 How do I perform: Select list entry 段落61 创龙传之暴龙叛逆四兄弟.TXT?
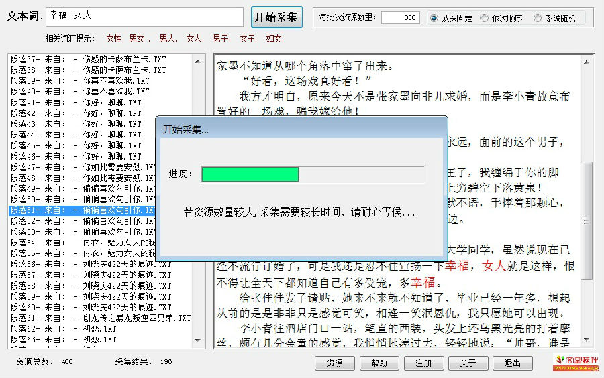[x=101, y=318]
